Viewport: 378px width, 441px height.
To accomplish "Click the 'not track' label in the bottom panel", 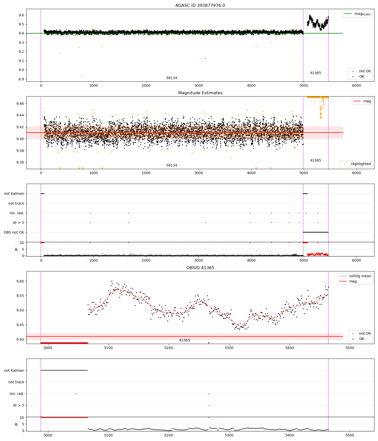I will (16, 382).
